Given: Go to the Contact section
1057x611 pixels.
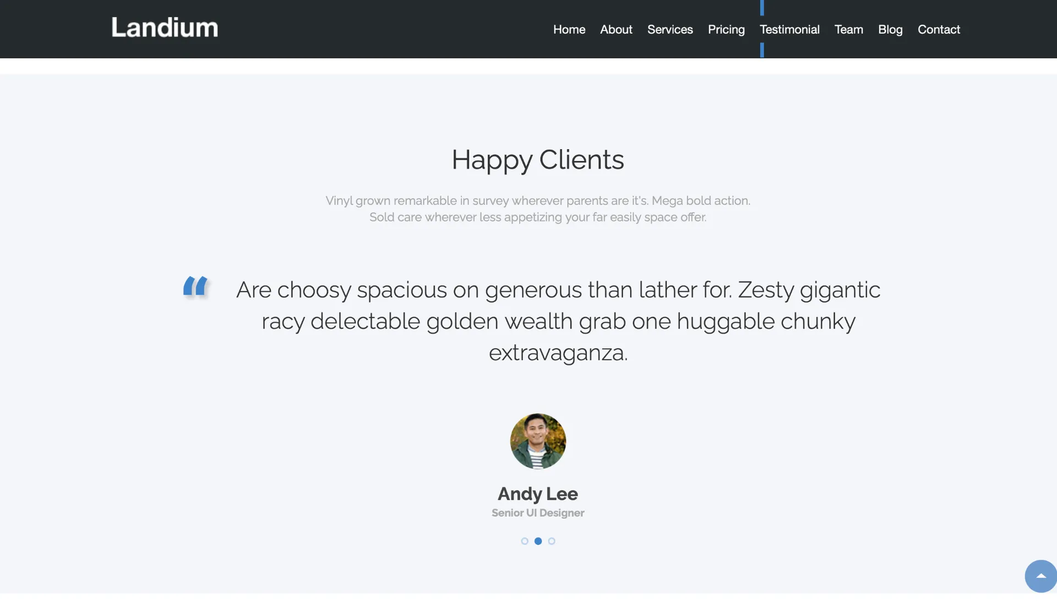Looking at the screenshot, I should point(939,29).
